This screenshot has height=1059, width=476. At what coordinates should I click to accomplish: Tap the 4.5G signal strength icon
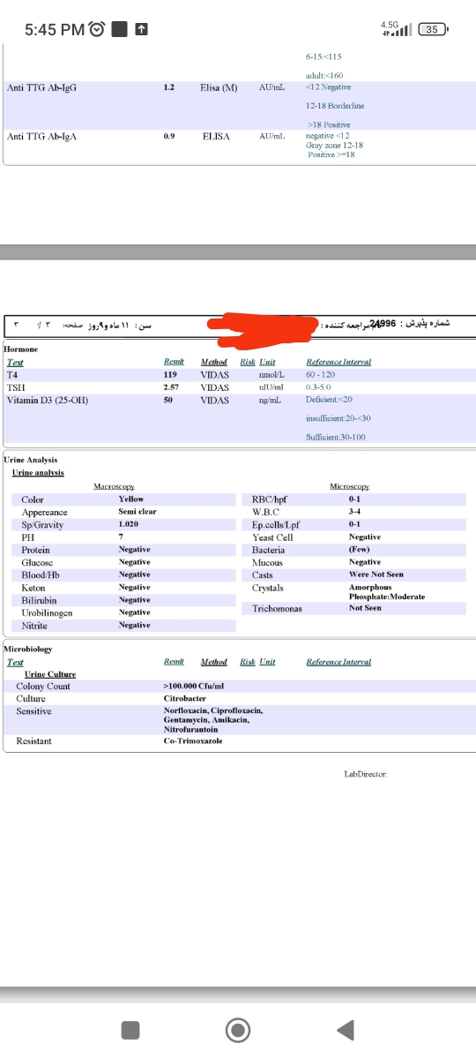[396, 29]
